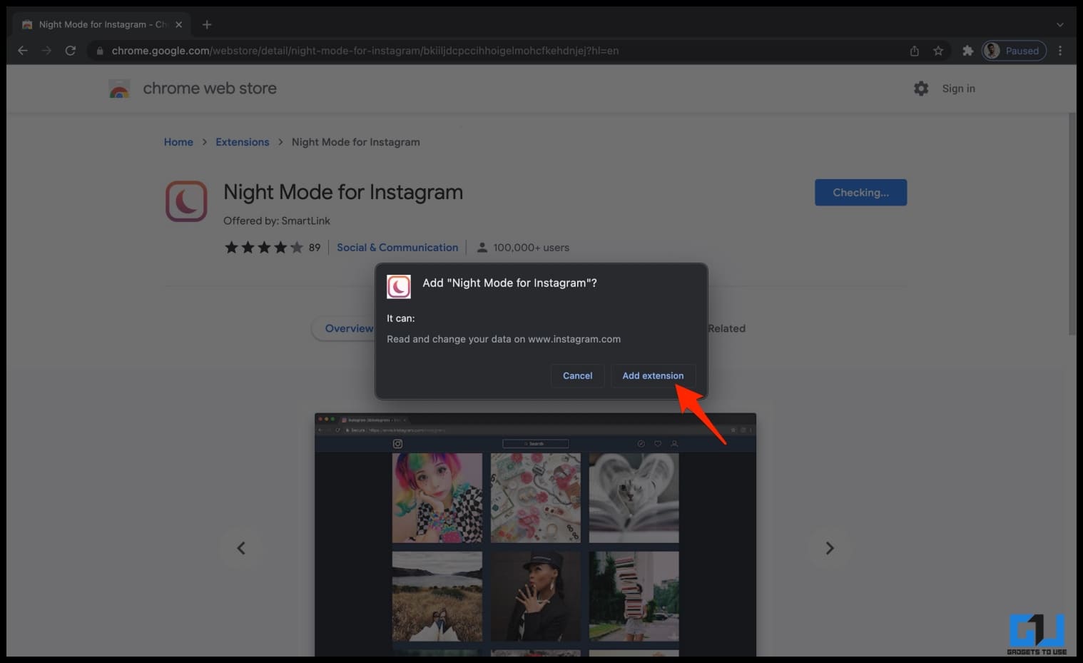Show previous screenshot with left arrow
The height and width of the screenshot is (663, 1083).
coord(241,548)
